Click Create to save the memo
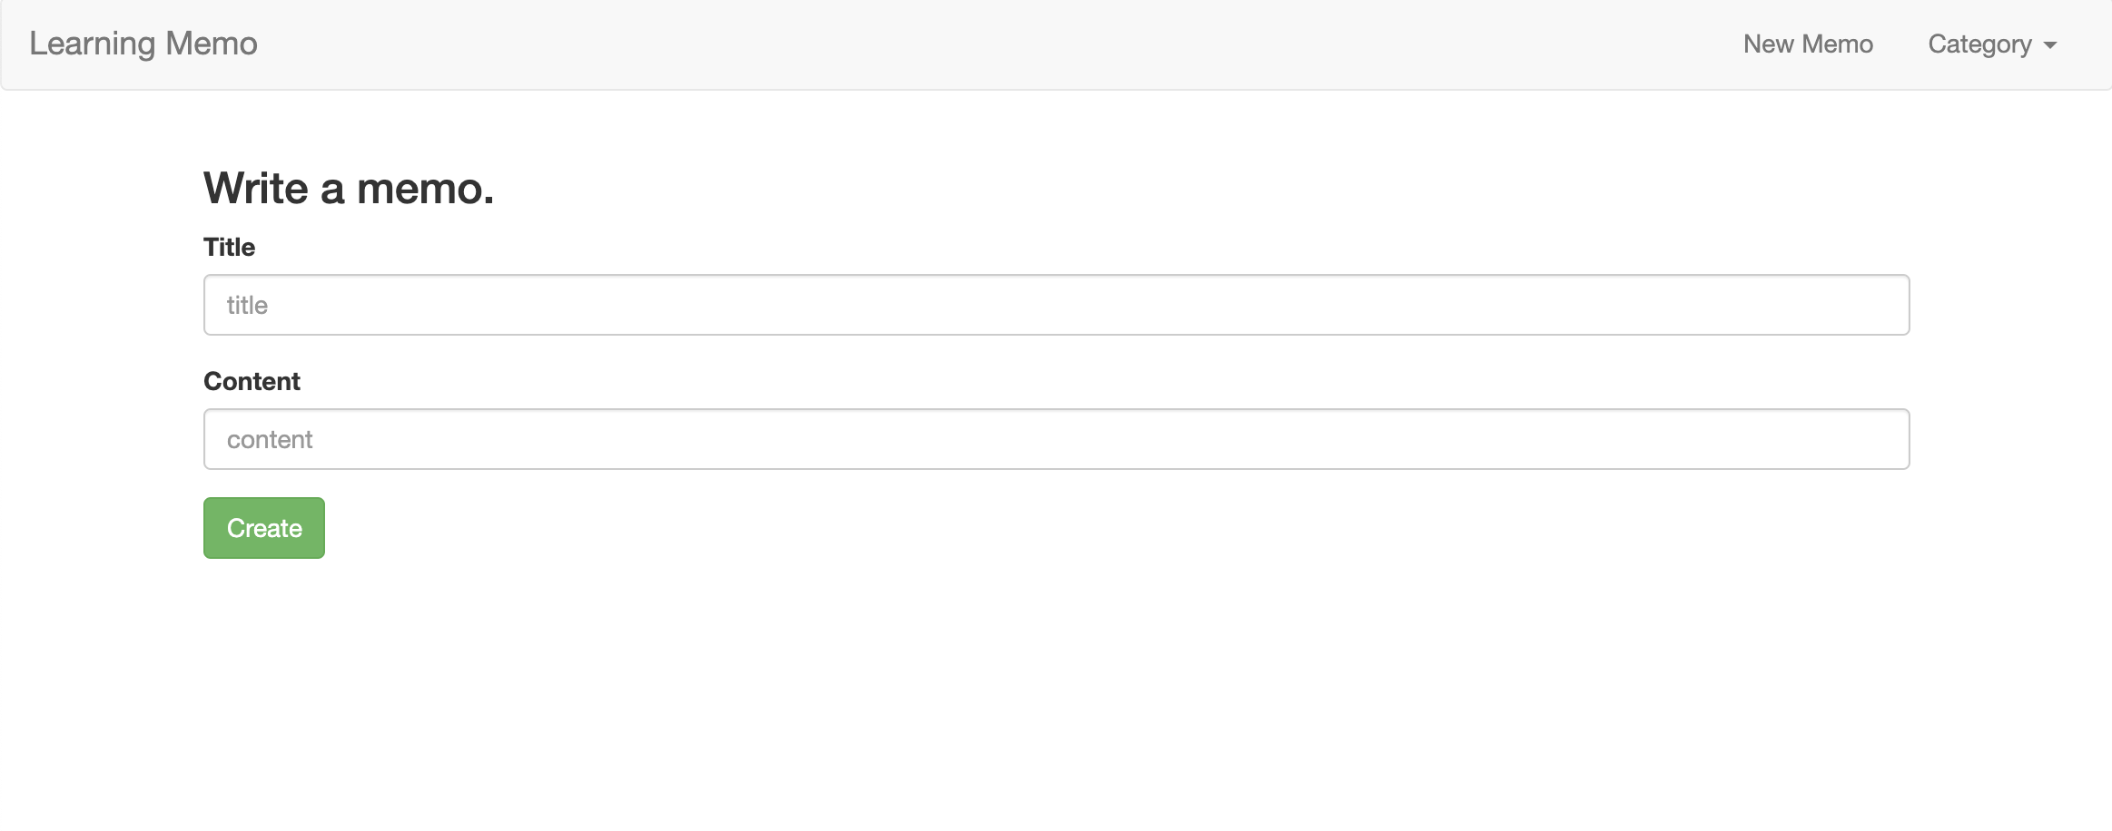 pyautogui.click(x=263, y=527)
